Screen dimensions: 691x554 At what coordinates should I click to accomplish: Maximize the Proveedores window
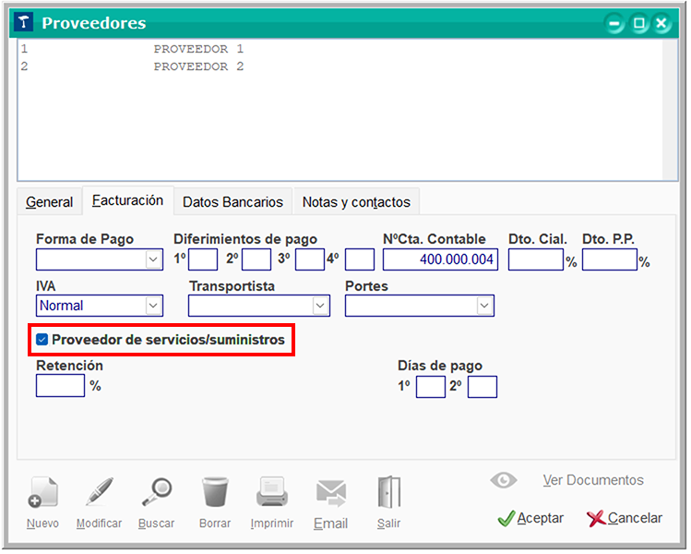click(638, 23)
